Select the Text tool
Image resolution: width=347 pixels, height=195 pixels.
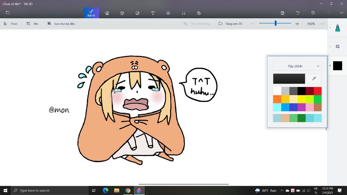[x=153, y=13]
